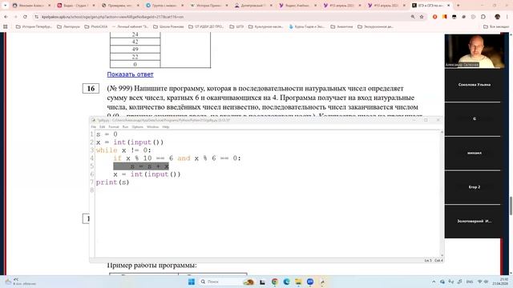Image resolution: width=513 pixels, height=288 pixels.
Task: Bookmark this page with the star icon
Action: click(x=422, y=17)
